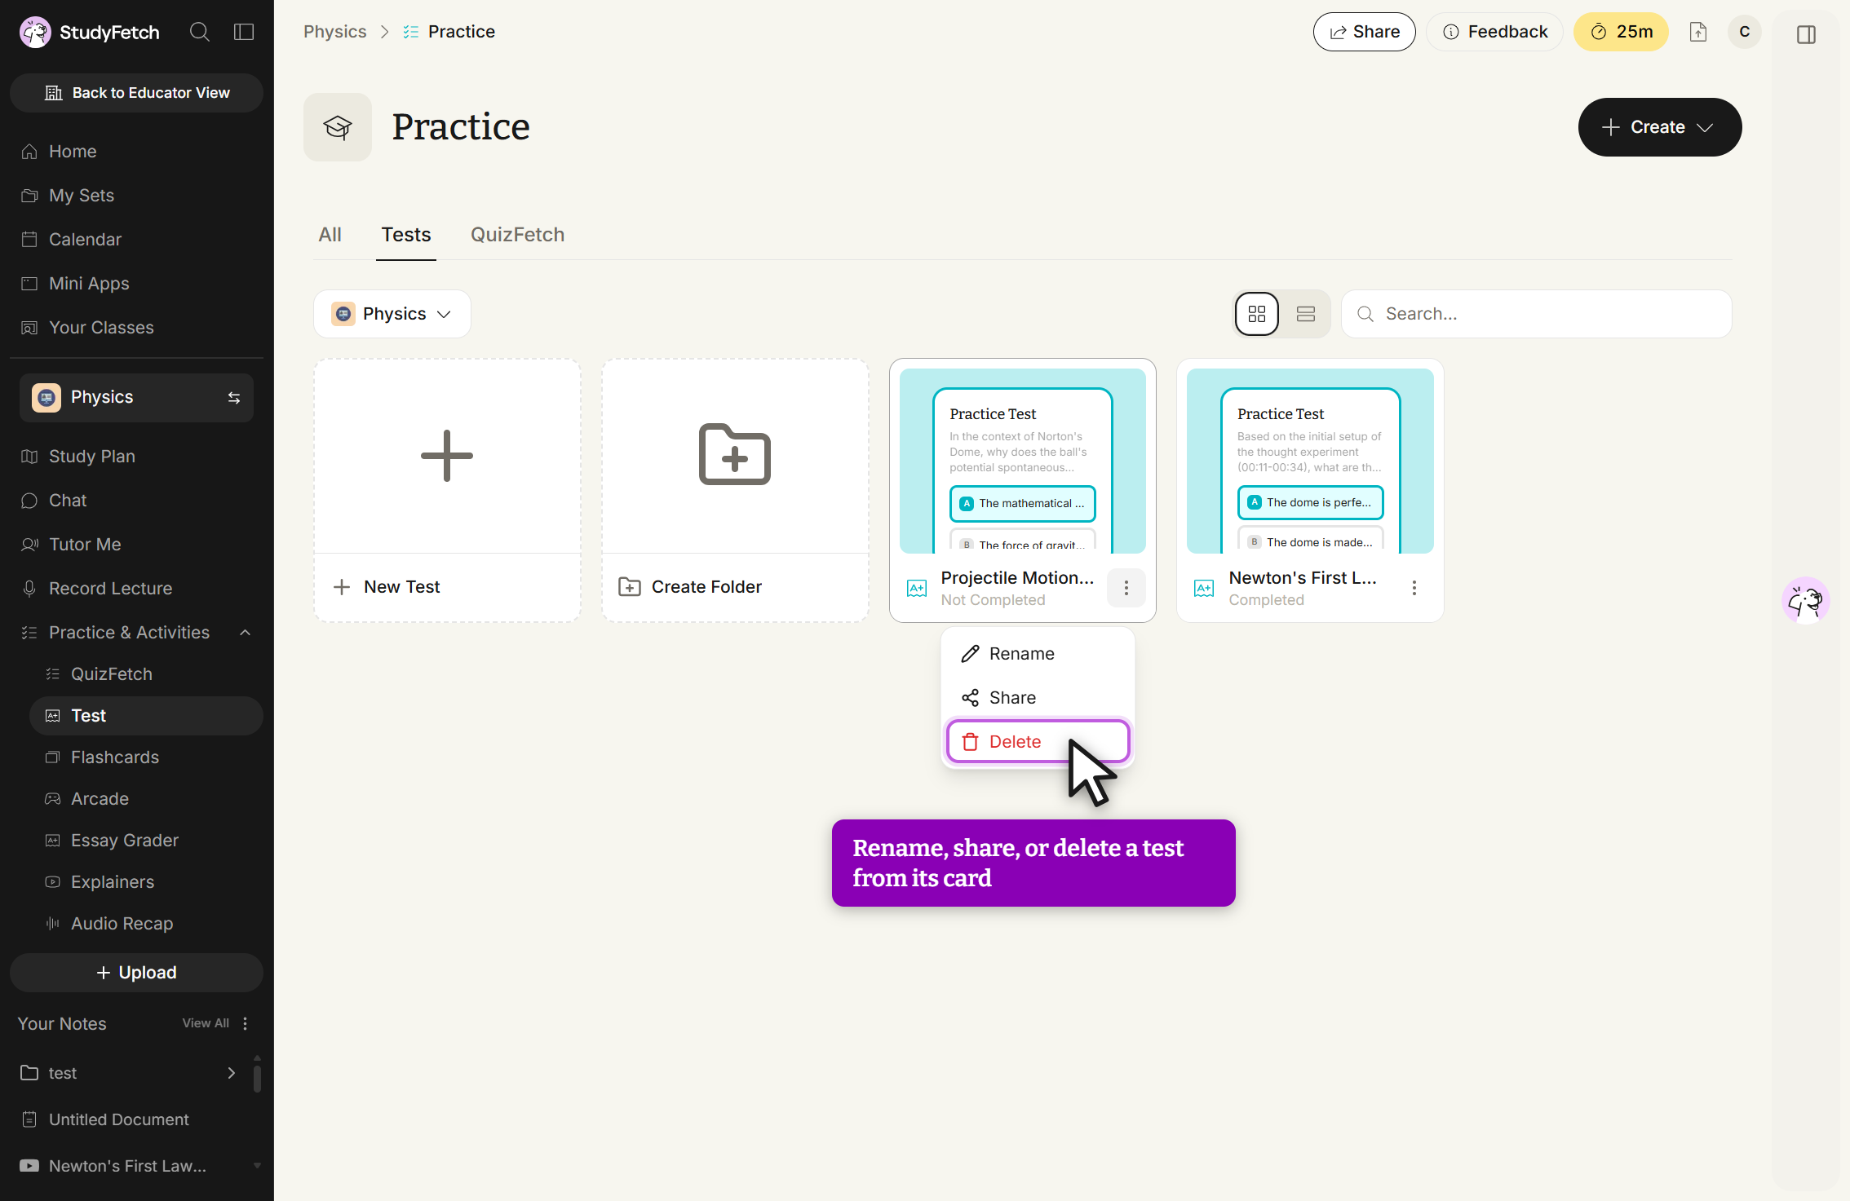Toggle the right side panel icon

[1806, 34]
